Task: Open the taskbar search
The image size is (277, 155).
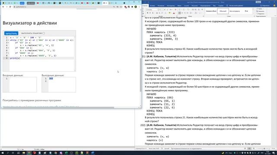Action: [8, 153]
